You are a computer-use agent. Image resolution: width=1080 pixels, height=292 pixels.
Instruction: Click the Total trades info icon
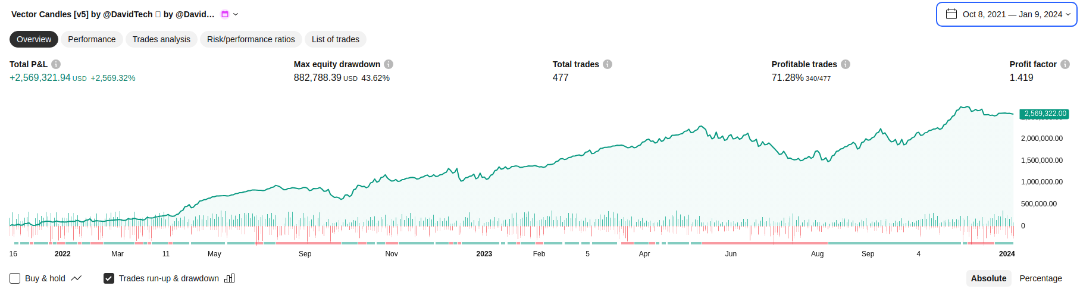point(608,64)
